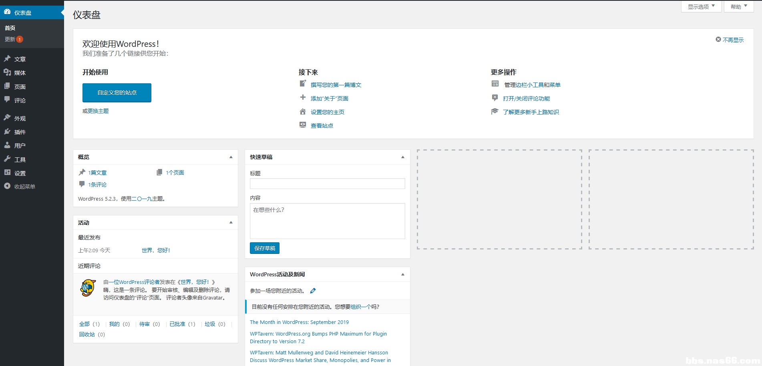This screenshot has height=366, width=762.
Task: Open 外观 via its paintbrush icon
Action: (7, 118)
